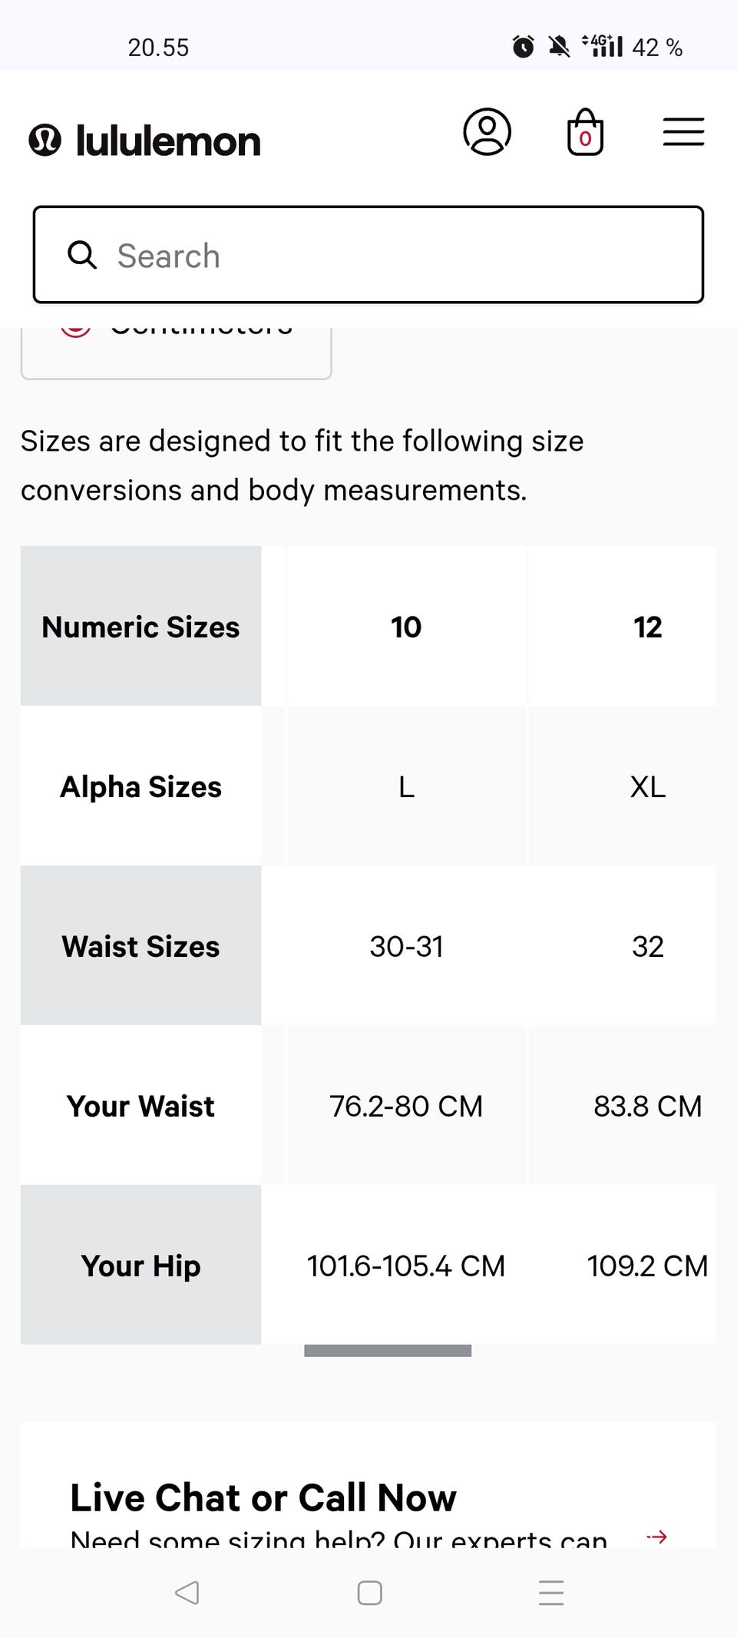Tap the search magnifier icon
This screenshot has width=737, height=1638.
[82, 255]
